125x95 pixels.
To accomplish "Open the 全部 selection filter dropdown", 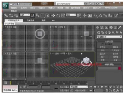I will pos(25,15).
